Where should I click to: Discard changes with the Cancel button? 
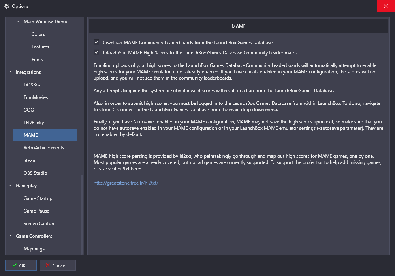coord(58,265)
